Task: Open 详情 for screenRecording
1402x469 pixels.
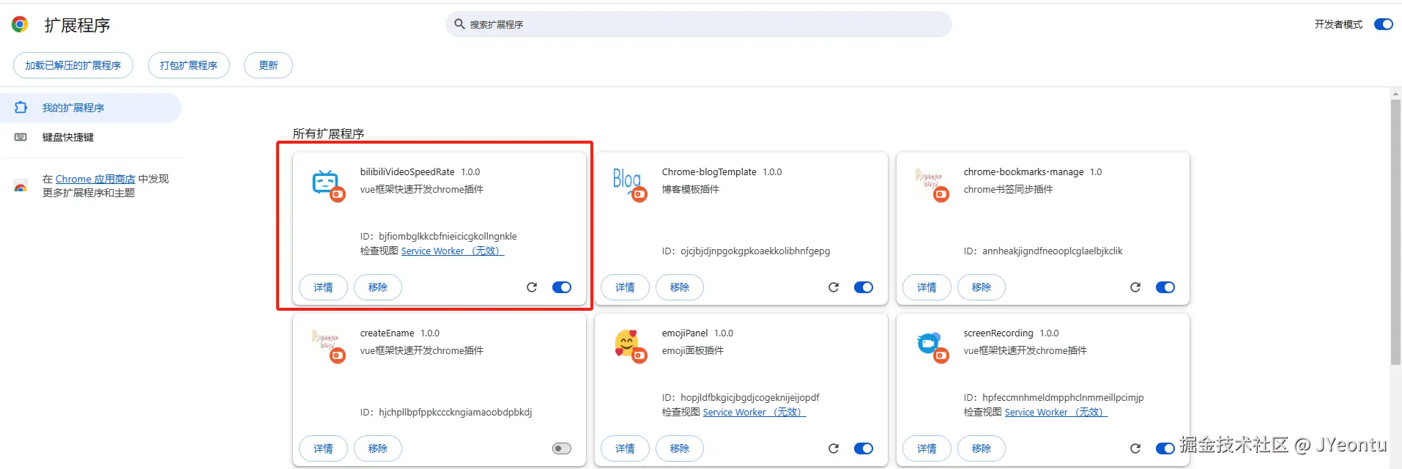Action: (927, 448)
